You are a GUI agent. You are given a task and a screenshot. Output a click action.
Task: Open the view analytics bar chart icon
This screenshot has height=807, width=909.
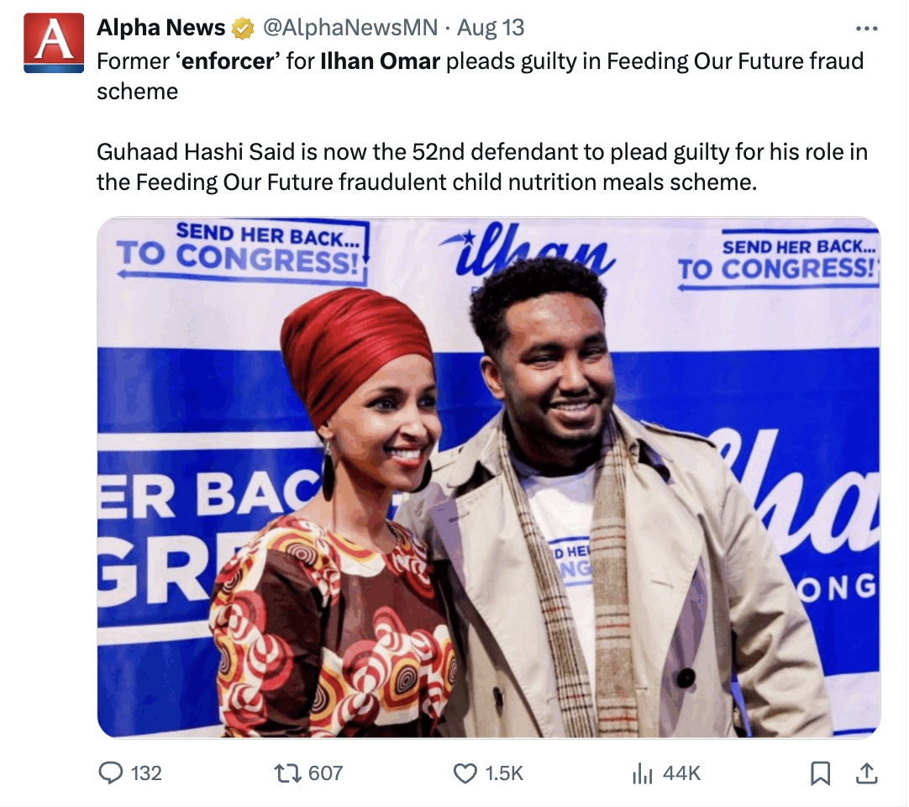pyautogui.click(x=643, y=773)
